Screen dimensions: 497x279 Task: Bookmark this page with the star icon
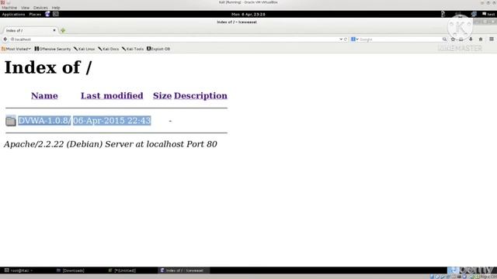453,40
